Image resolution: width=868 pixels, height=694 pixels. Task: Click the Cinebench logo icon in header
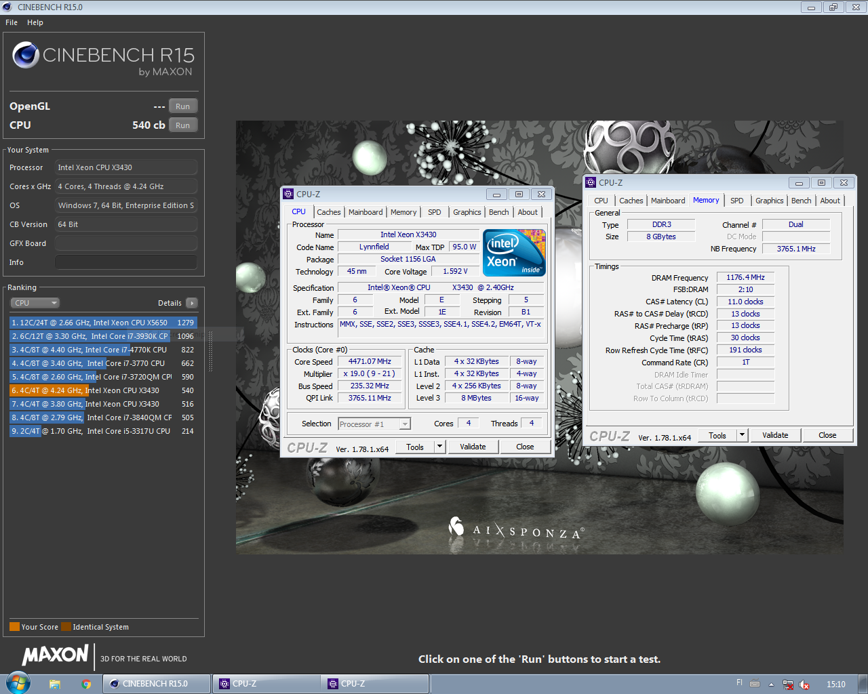[26, 55]
